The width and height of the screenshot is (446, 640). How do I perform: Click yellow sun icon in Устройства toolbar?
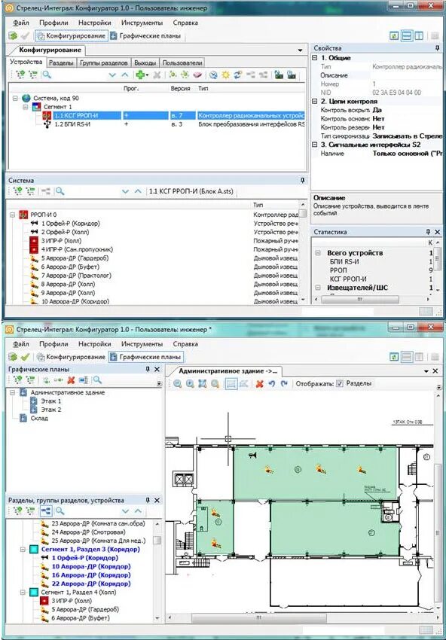(x=225, y=75)
